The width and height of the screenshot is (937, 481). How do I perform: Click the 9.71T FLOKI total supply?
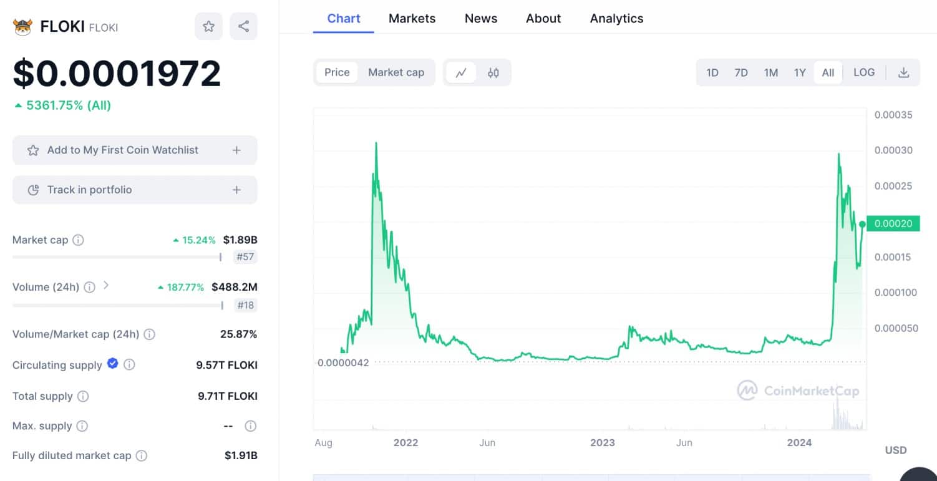[x=228, y=396]
